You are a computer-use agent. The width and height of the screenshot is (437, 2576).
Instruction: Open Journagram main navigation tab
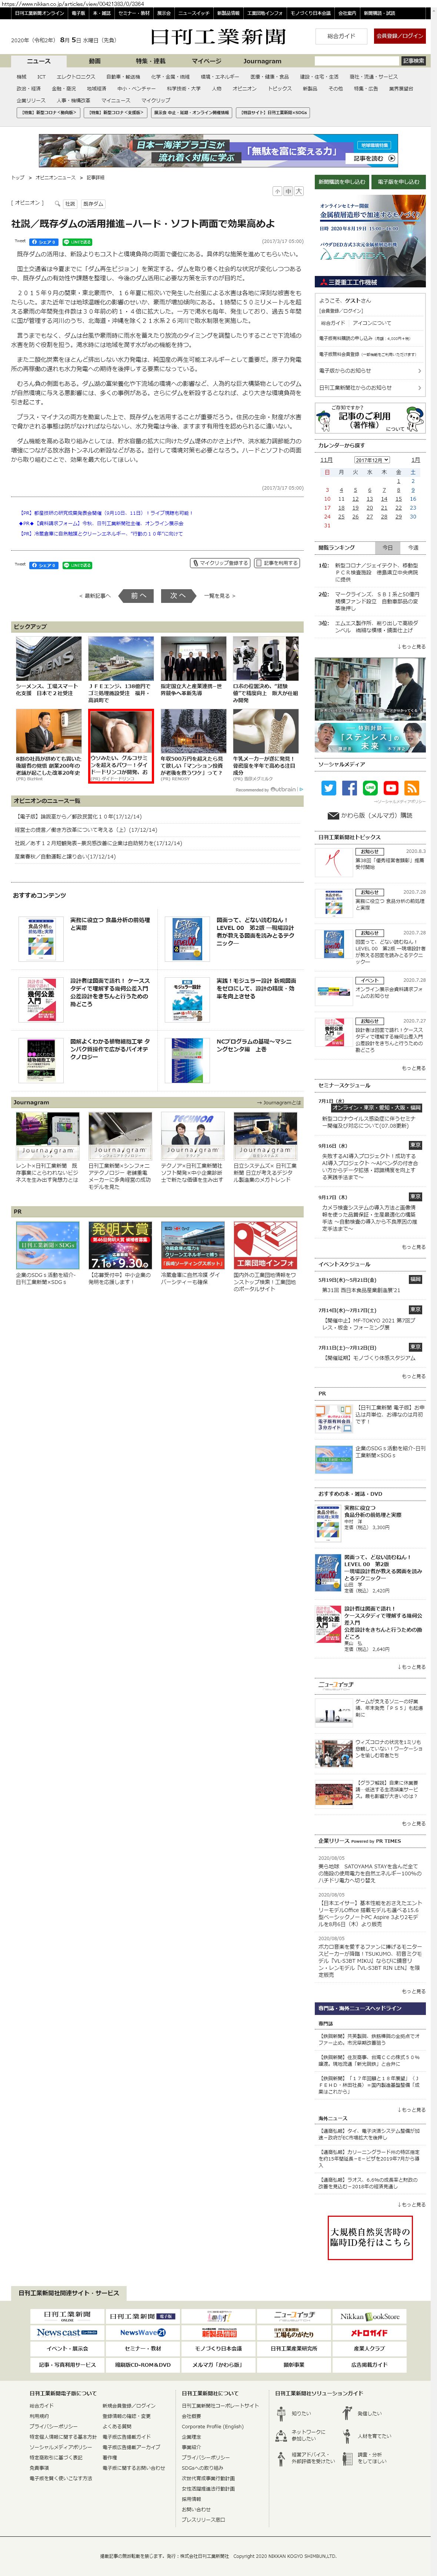click(x=262, y=61)
